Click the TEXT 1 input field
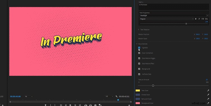 pyautogui.click(x=174, y=7)
